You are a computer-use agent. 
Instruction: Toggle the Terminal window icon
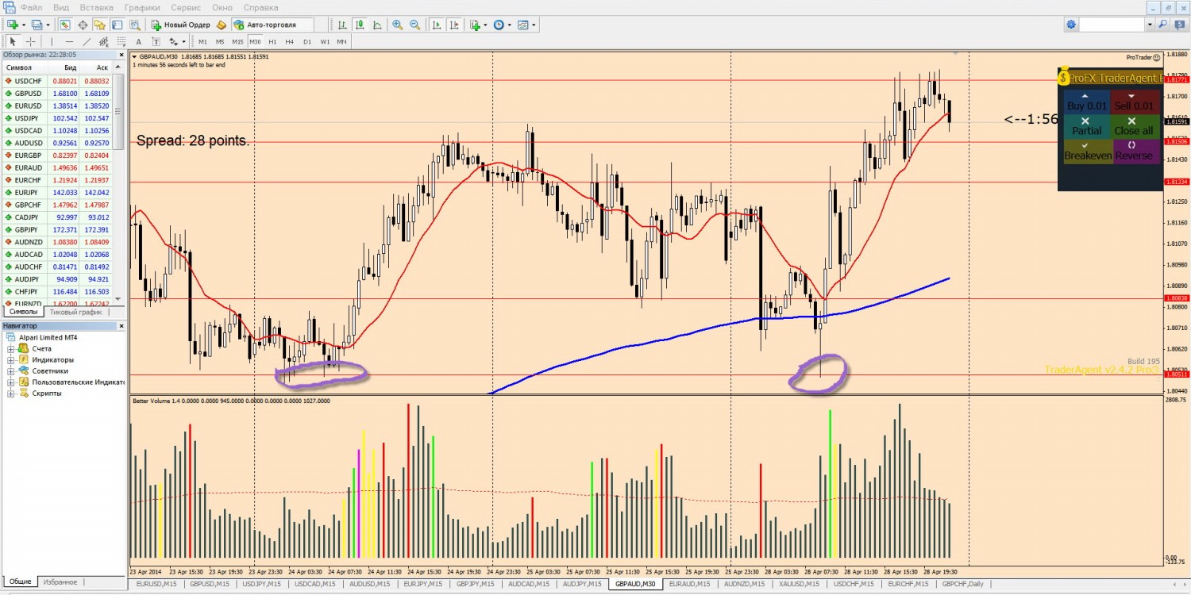click(x=117, y=25)
